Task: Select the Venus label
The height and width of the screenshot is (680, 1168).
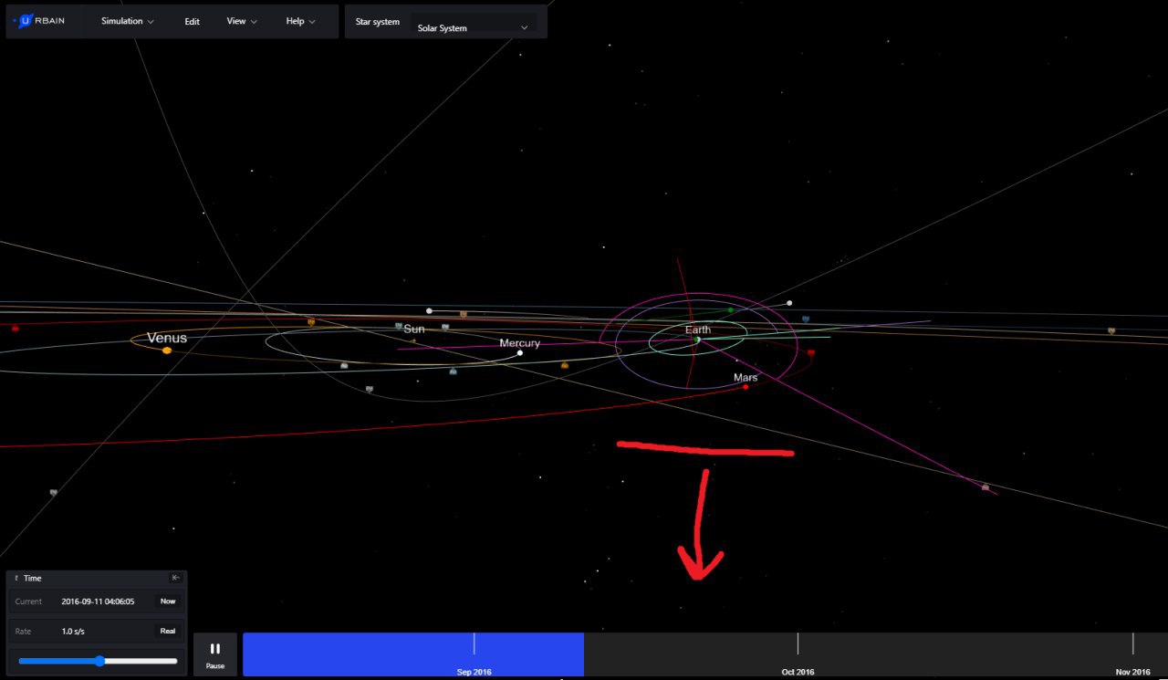Action: click(x=167, y=338)
